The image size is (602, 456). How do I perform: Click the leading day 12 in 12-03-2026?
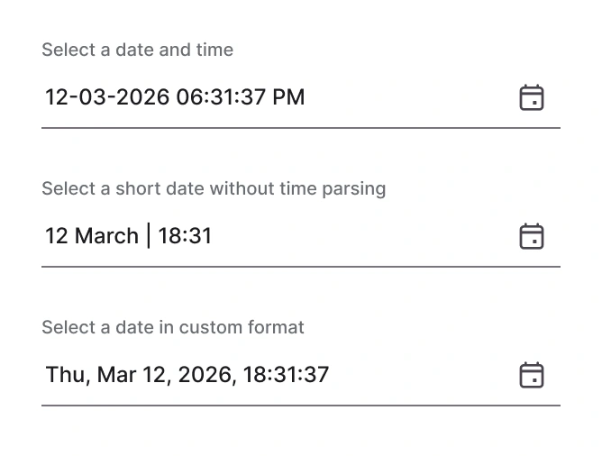coord(56,97)
